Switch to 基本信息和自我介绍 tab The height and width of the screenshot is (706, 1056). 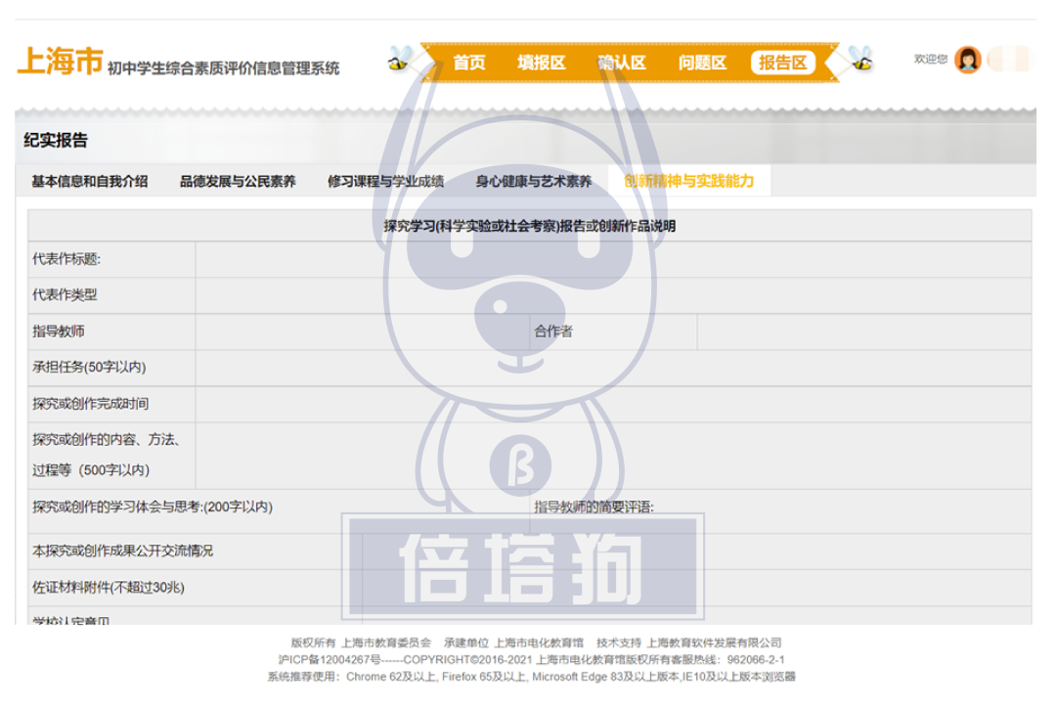pyautogui.click(x=90, y=181)
